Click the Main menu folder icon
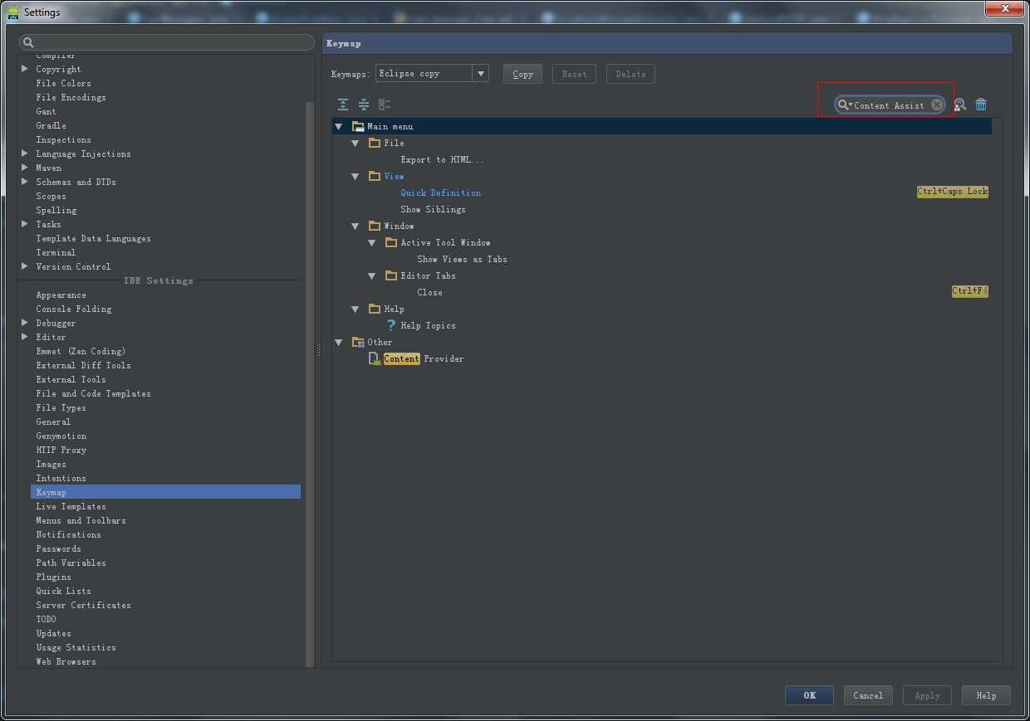Image resolution: width=1030 pixels, height=721 pixels. coord(358,126)
